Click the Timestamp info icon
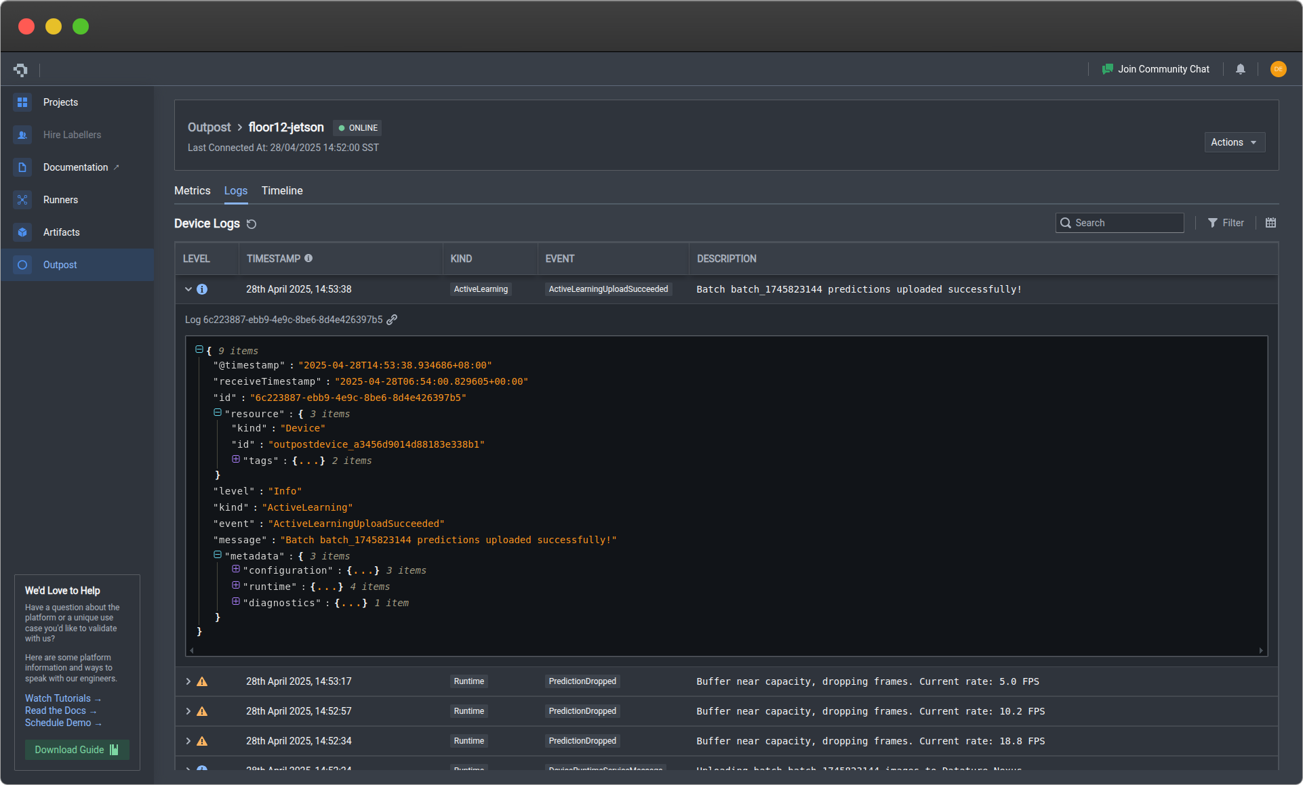Image resolution: width=1303 pixels, height=785 pixels. (x=308, y=258)
